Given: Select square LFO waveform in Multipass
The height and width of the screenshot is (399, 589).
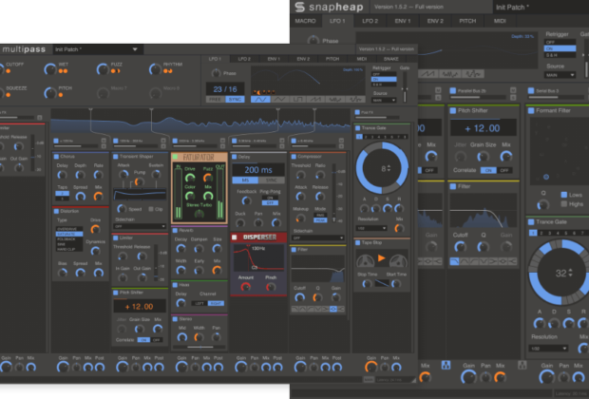Looking at the screenshot, I should click(297, 99).
